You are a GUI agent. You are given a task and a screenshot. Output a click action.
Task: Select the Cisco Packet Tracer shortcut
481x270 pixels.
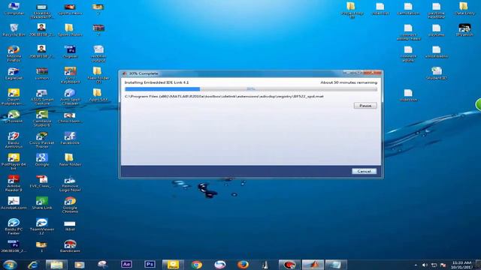[42, 140]
